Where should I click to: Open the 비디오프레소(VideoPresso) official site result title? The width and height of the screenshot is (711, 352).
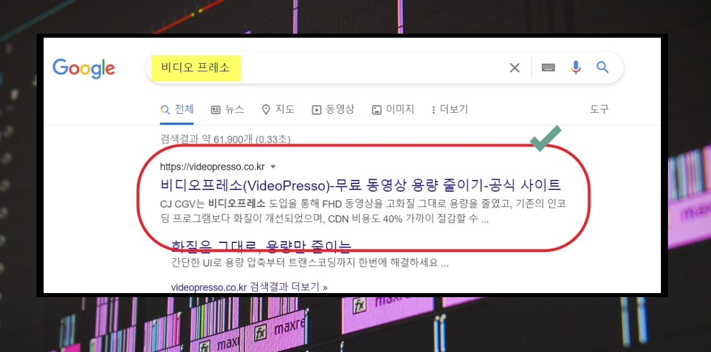361,185
